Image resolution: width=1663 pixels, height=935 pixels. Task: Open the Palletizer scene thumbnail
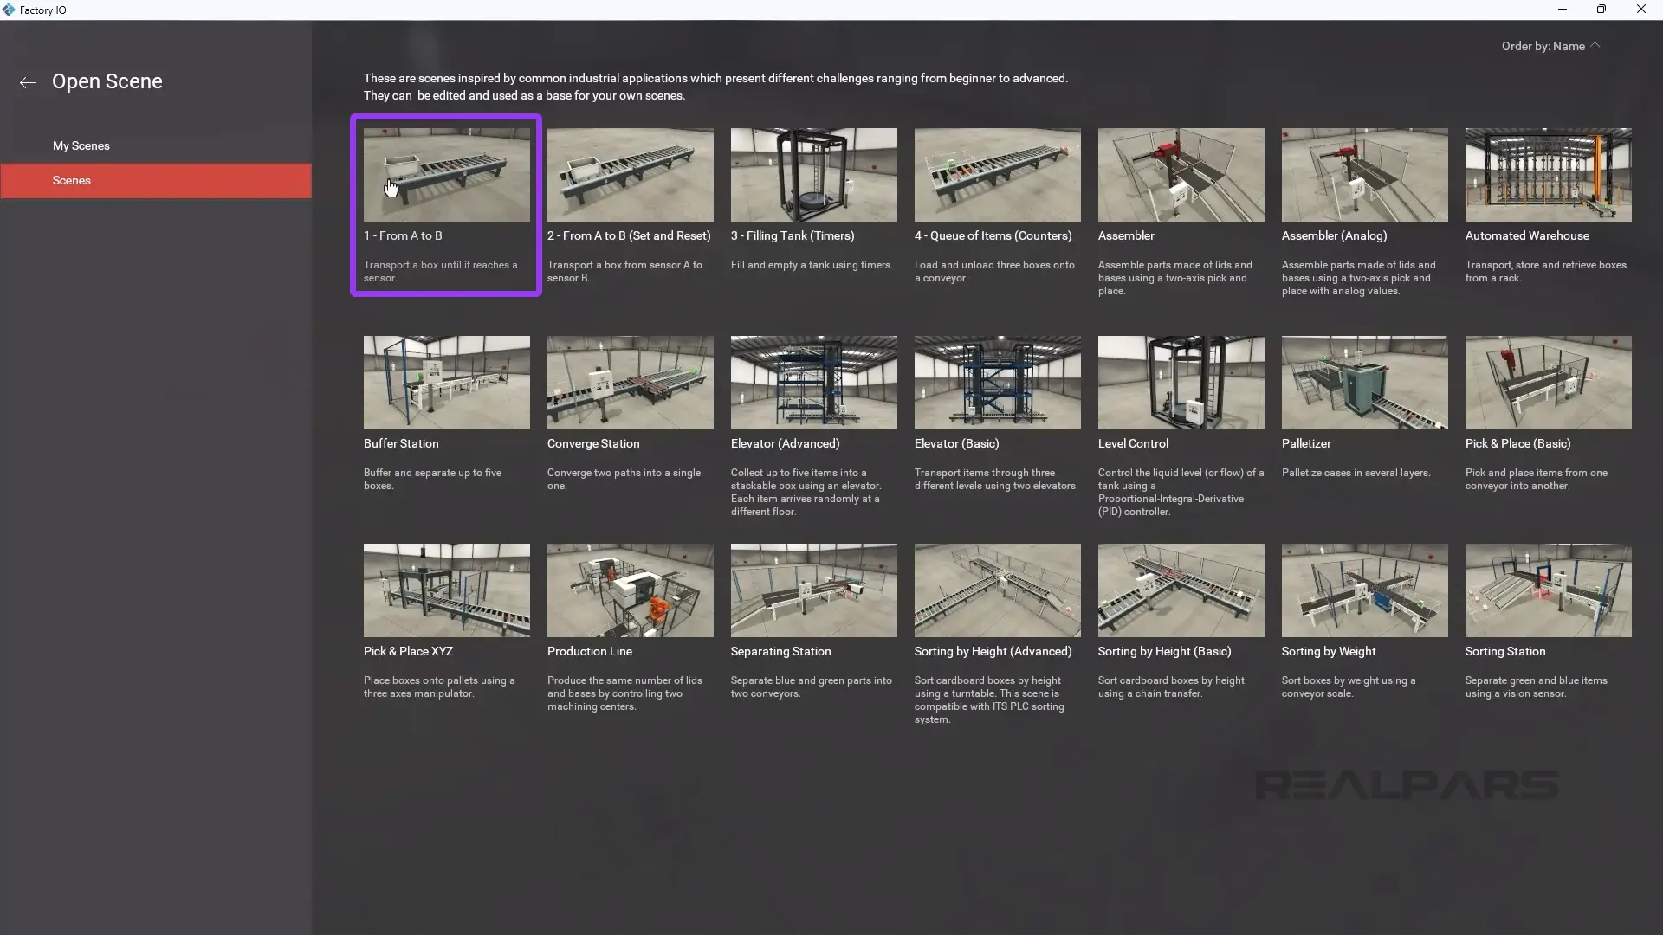pyautogui.click(x=1364, y=383)
